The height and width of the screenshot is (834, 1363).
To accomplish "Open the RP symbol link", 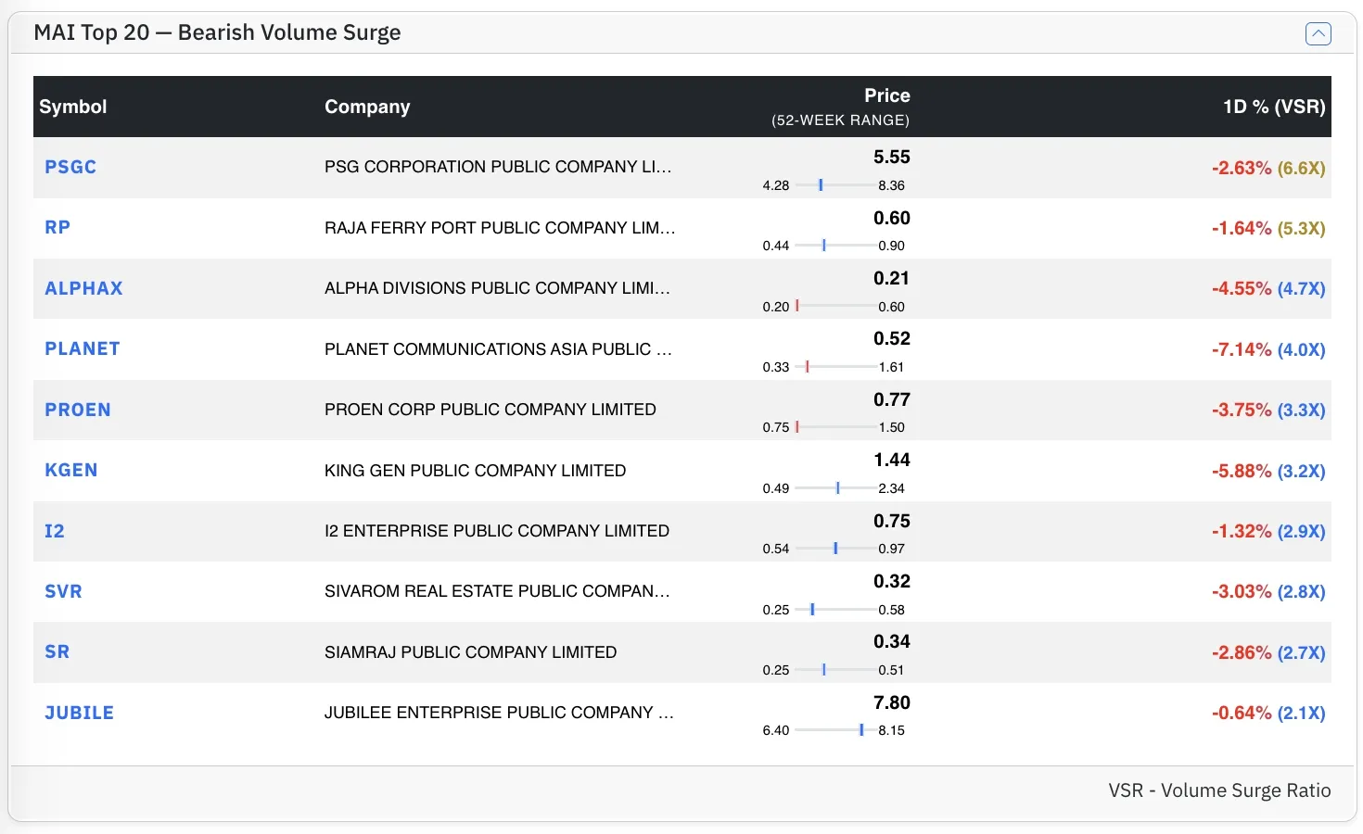I will [x=57, y=227].
